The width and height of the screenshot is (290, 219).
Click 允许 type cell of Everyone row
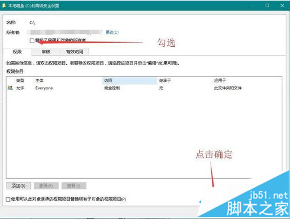tap(20, 88)
